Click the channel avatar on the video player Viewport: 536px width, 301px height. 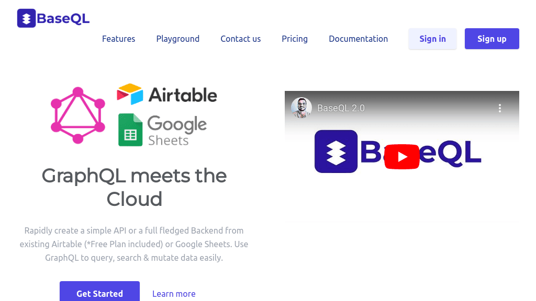[x=301, y=107]
